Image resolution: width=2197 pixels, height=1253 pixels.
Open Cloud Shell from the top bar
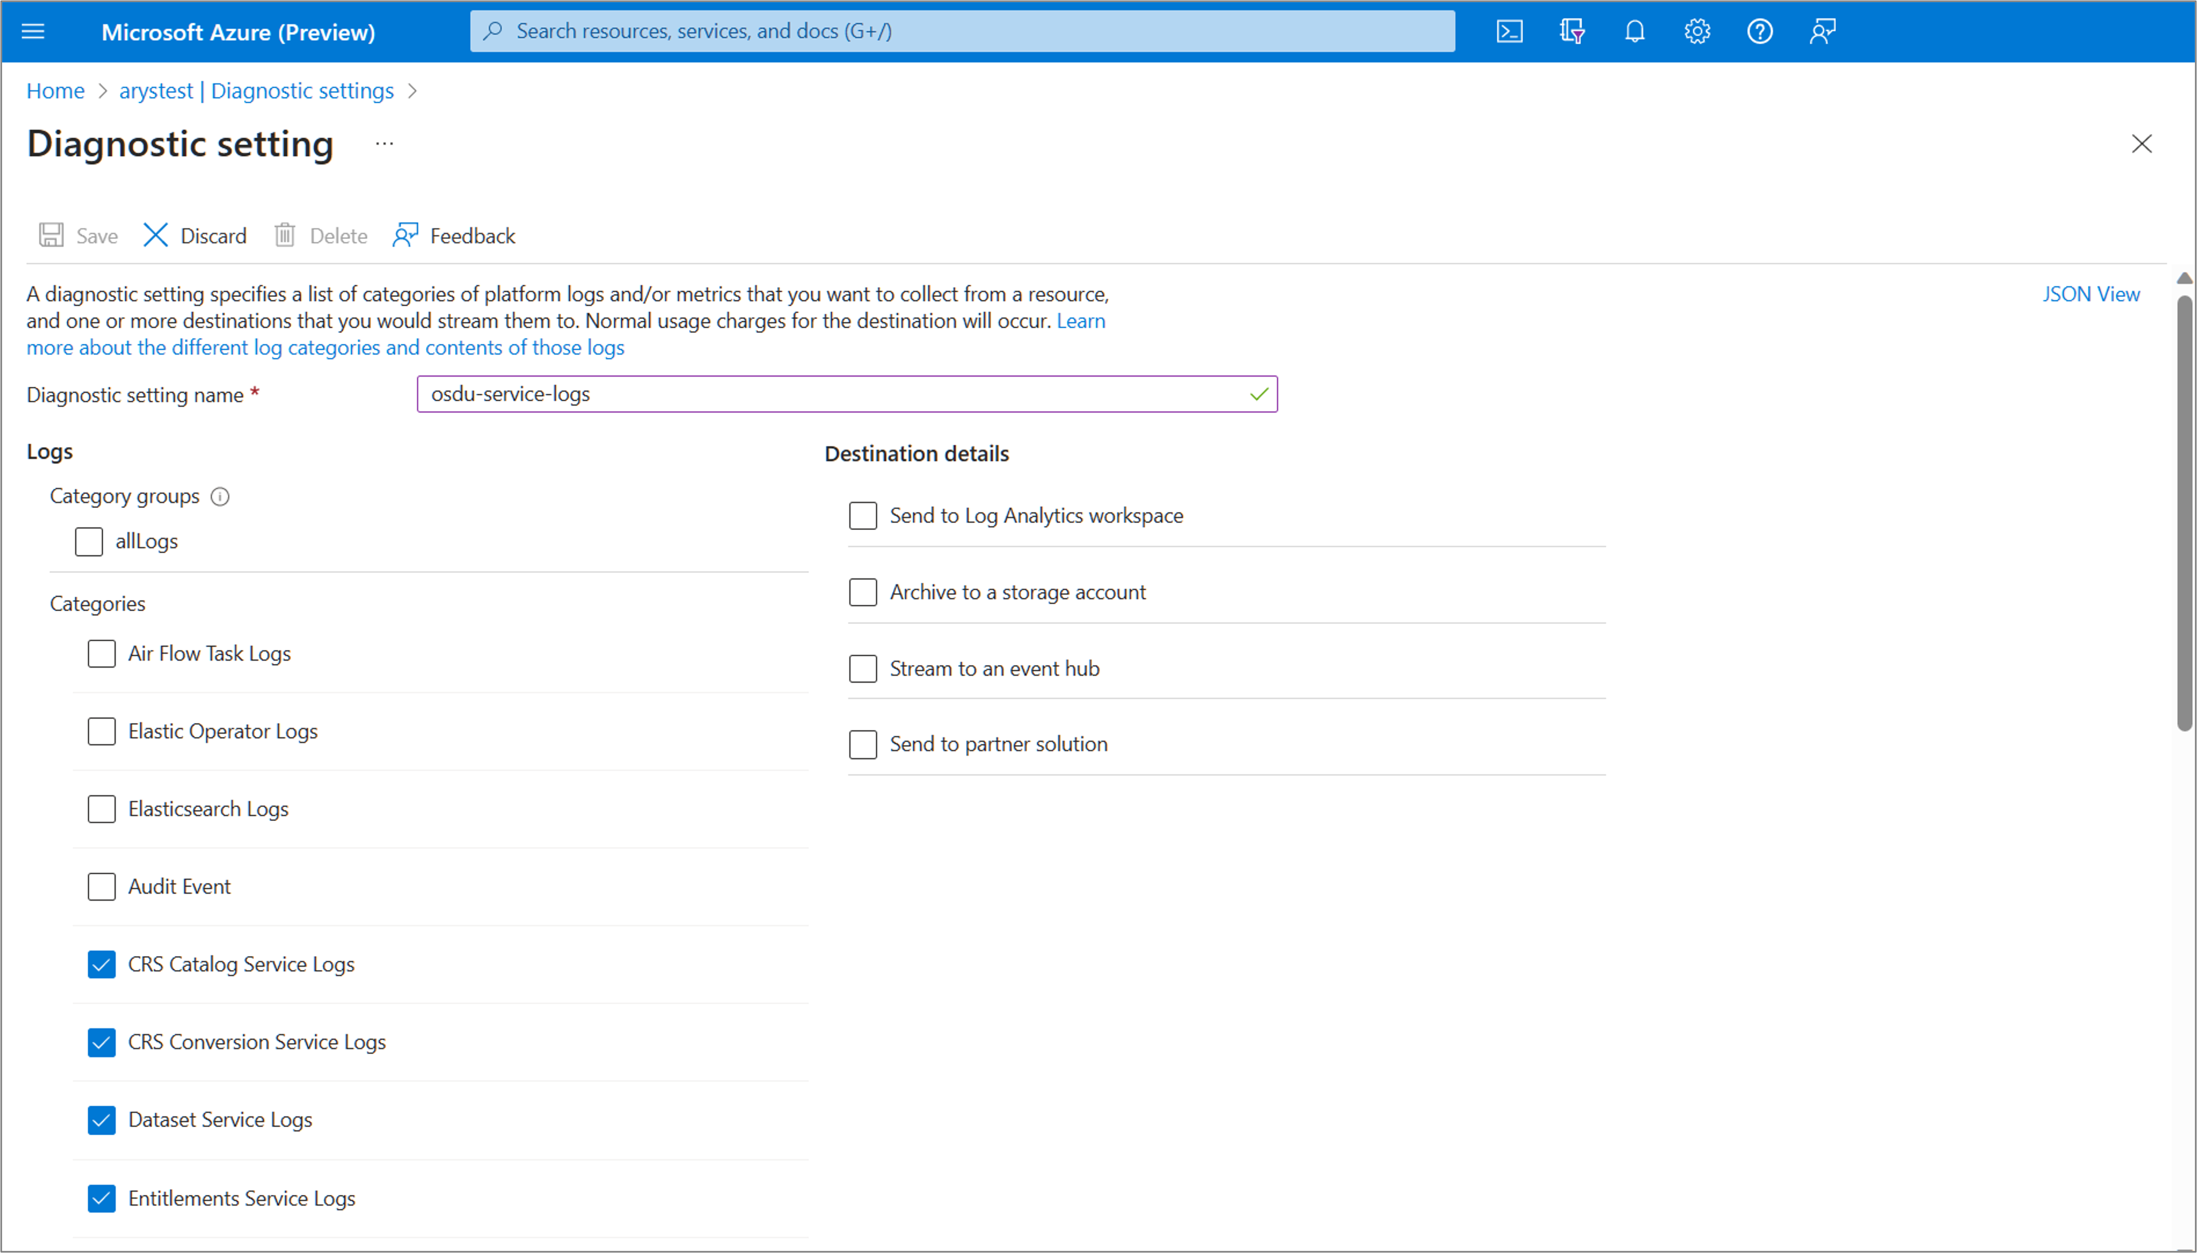(x=1509, y=31)
